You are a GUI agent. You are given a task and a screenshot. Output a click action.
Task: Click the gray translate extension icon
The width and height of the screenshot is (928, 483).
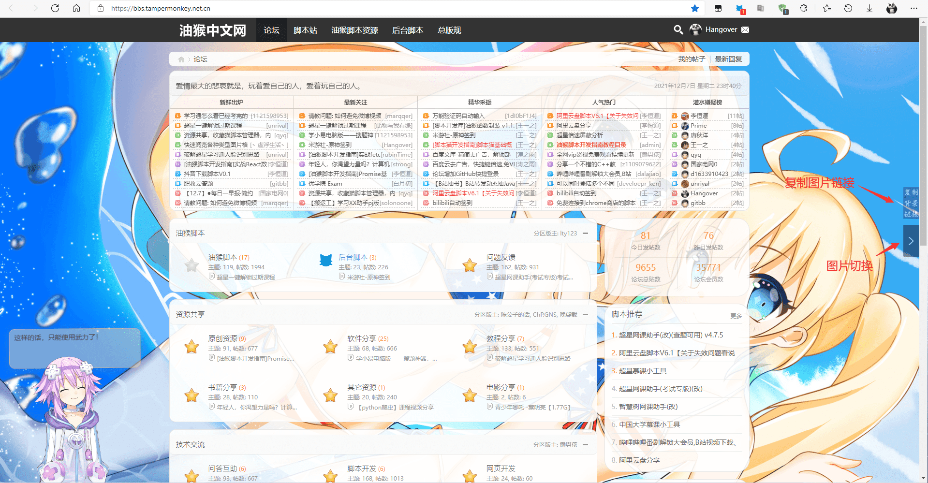tap(761, 8)
